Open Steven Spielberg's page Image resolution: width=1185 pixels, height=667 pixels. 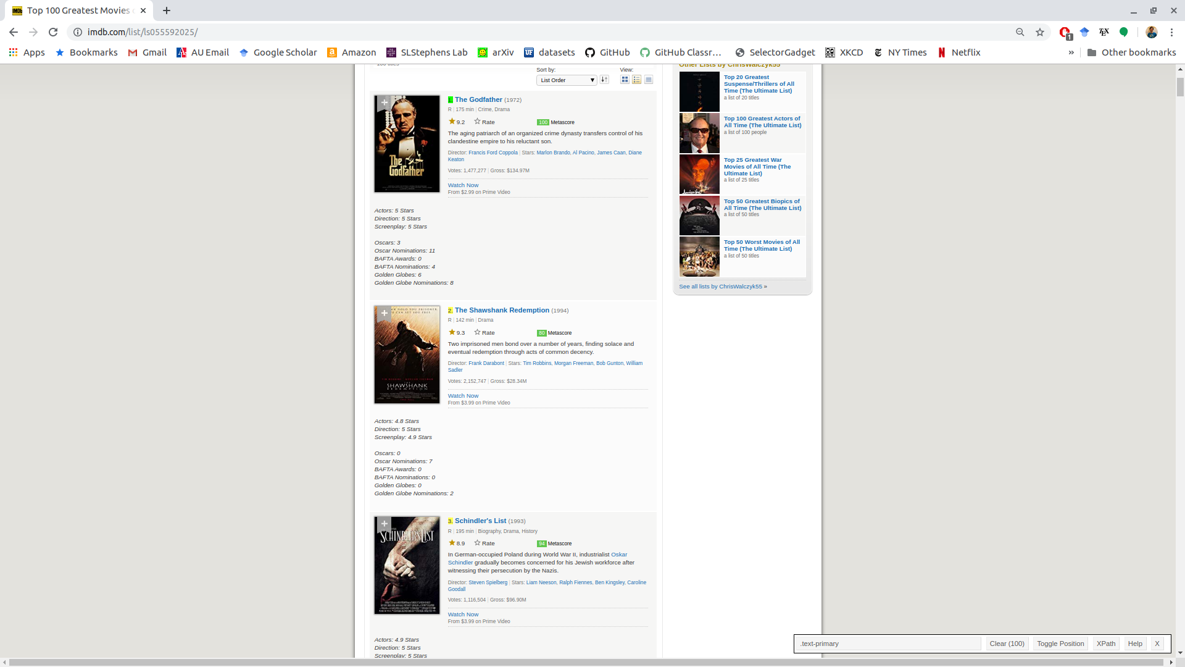pyautogui.click(x=488, y=582)
